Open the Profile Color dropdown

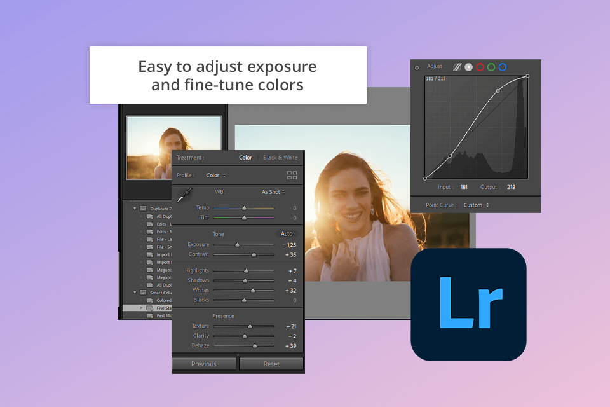[216, 176]
